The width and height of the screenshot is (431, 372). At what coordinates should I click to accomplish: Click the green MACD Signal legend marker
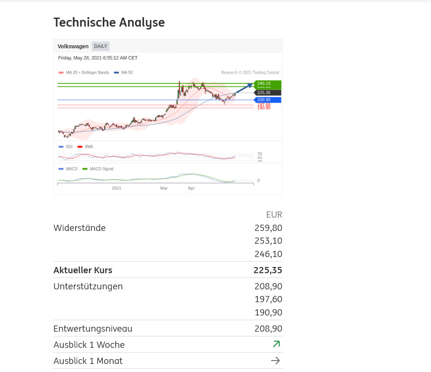pos(85,169)
